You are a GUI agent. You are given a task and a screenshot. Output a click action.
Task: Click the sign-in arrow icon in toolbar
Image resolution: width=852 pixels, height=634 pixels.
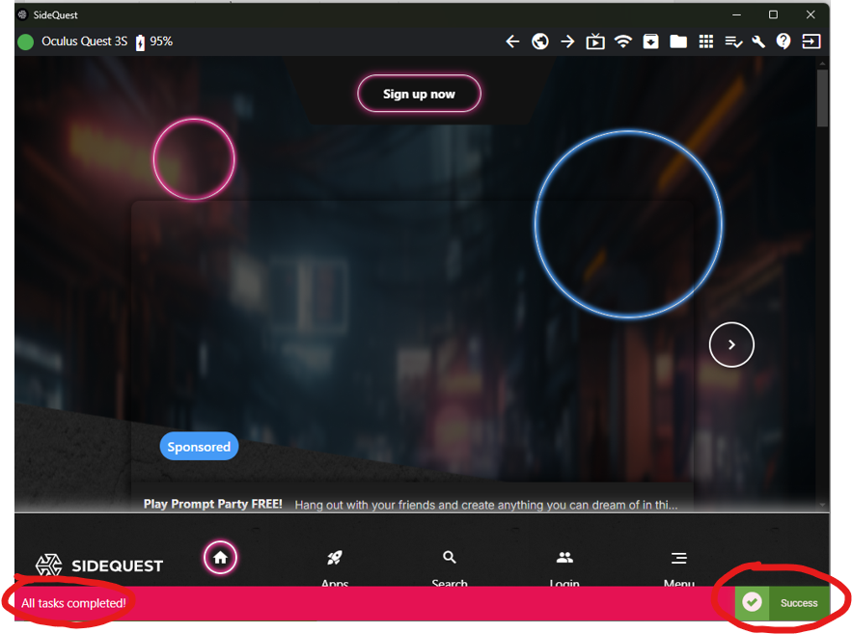[x=811, y=41]
